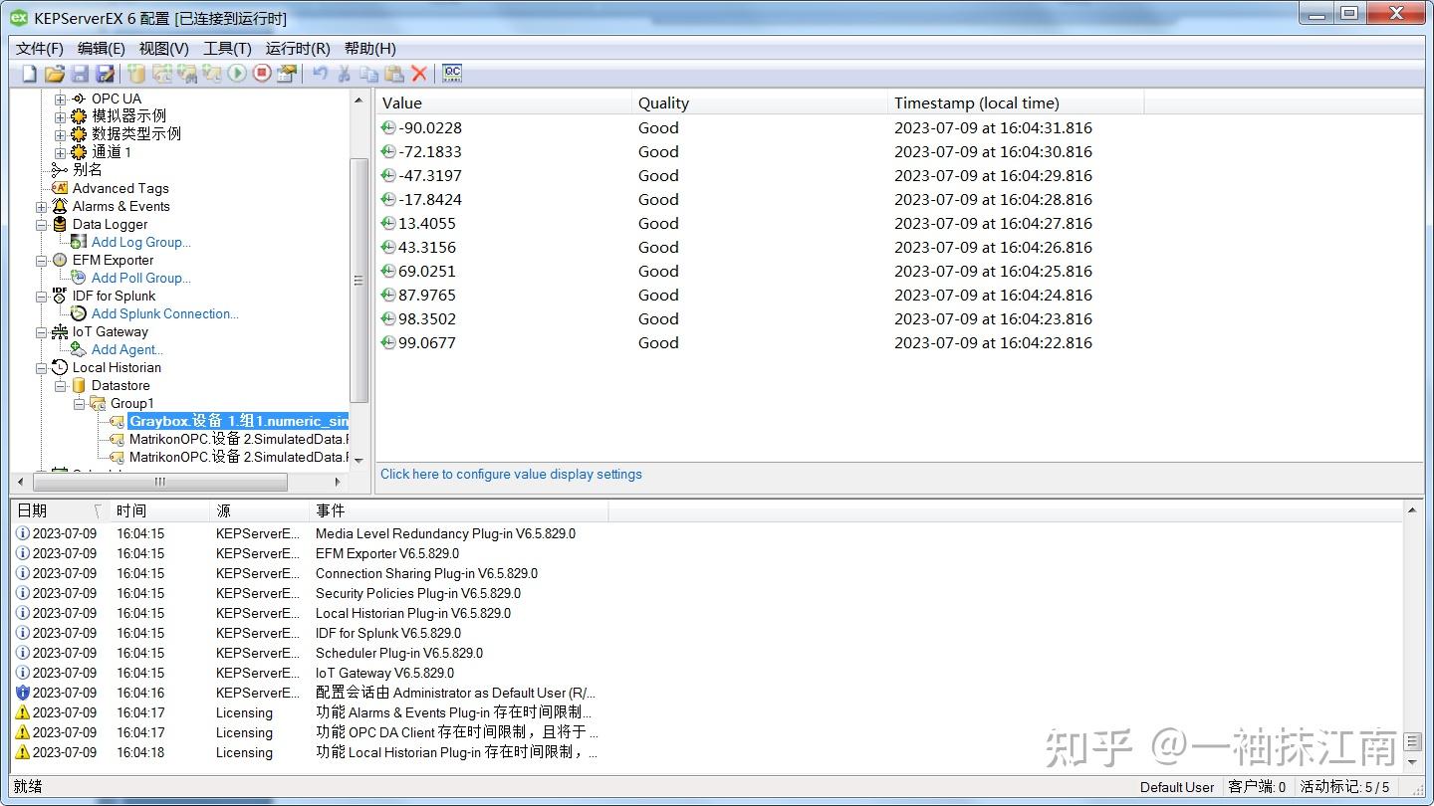Click the Add Log Group link
1434x806 pixels.
(x=141, y=242)
